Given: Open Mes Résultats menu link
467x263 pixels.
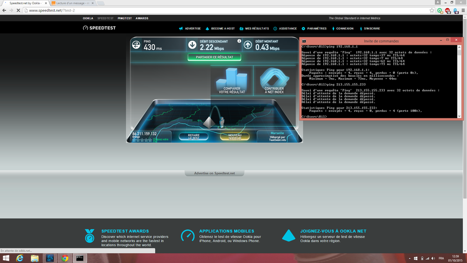Looking at the screenshot, I should coord(254,29).
